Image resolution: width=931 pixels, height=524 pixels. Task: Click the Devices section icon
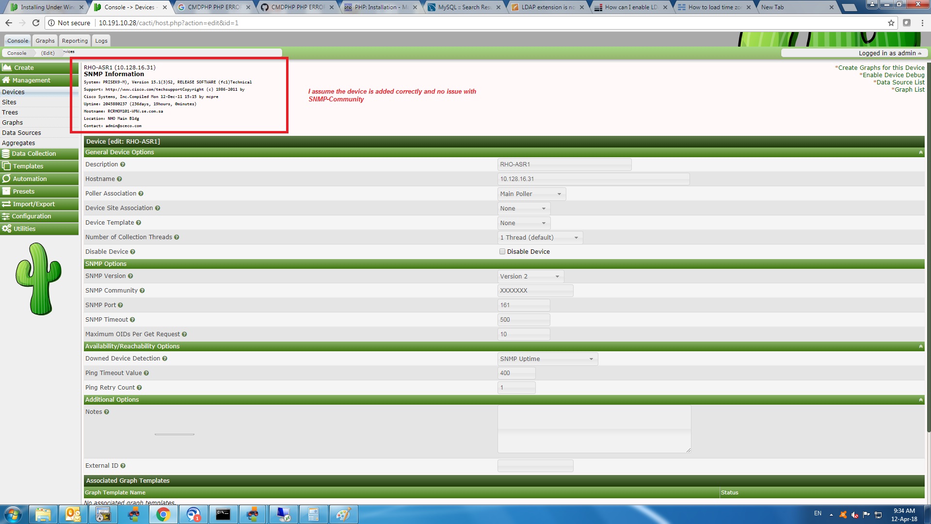pos(13,92)
